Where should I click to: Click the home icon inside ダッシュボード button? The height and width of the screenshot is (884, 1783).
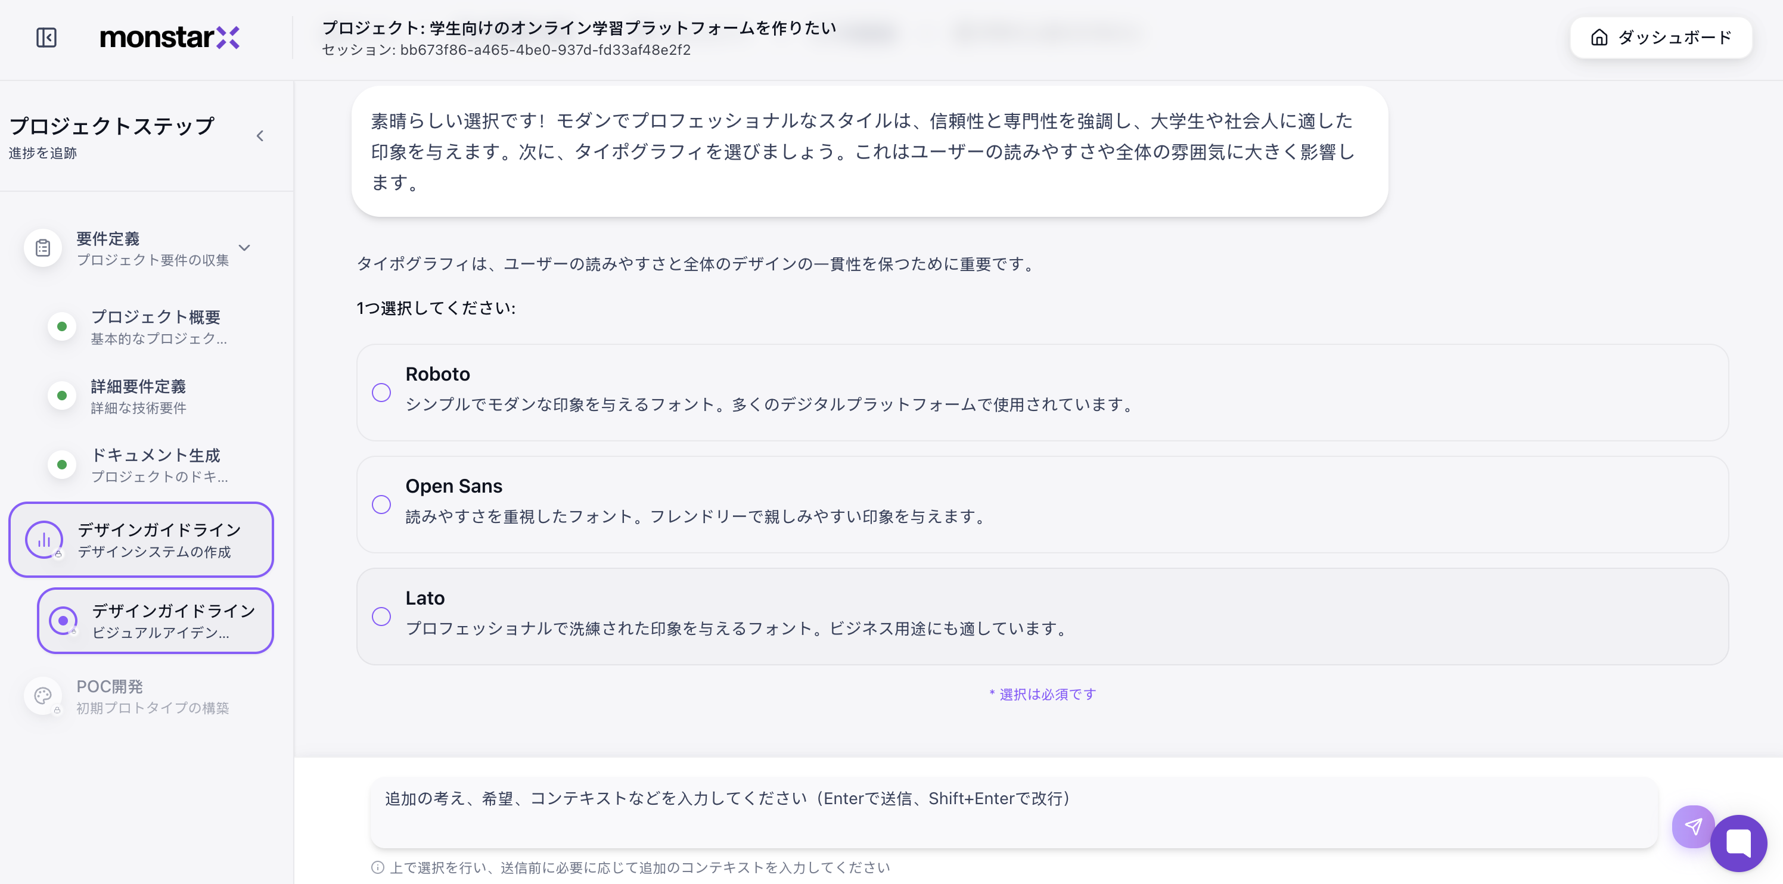[x=1599, y=38]
